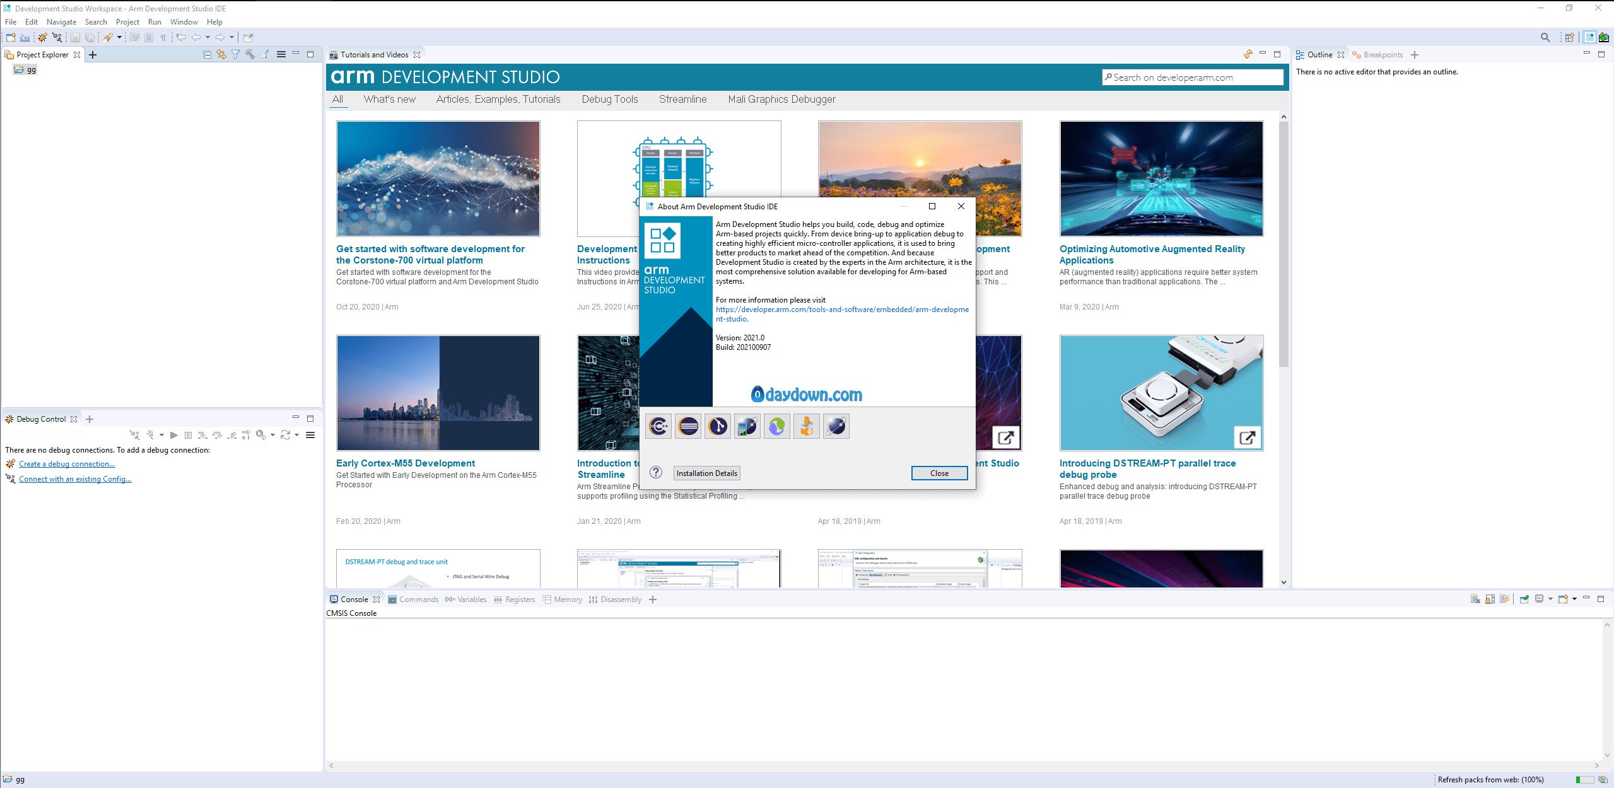Image resolution: width=1614 pixels, height=788 pixels.
Task: Open the Window menu
Action: pyautogui.click(x=184, y=22)
